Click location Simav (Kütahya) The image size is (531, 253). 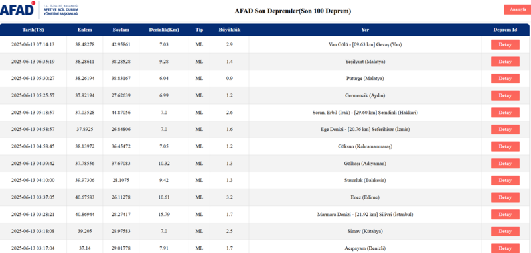365,231
